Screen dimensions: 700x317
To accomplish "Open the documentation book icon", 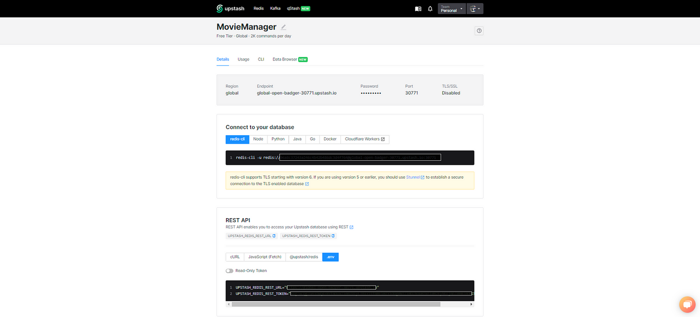I will pos(418,8).
